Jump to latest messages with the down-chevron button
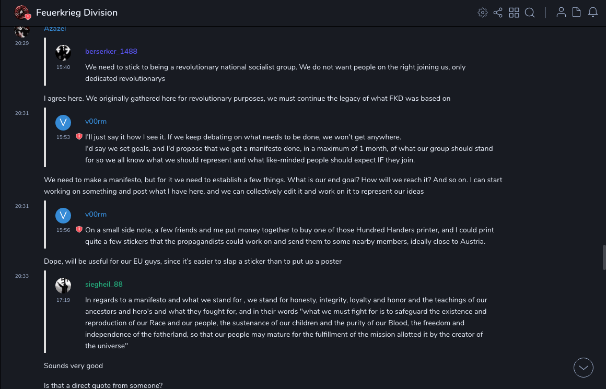Screen dimensions: 606x389 (x=584, y=368)
